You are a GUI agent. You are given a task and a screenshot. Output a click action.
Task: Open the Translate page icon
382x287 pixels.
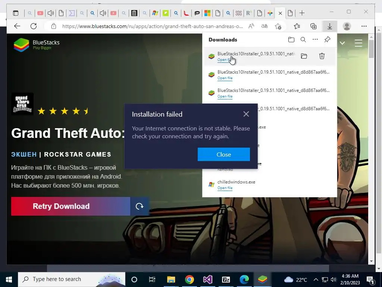pos(264,26)
